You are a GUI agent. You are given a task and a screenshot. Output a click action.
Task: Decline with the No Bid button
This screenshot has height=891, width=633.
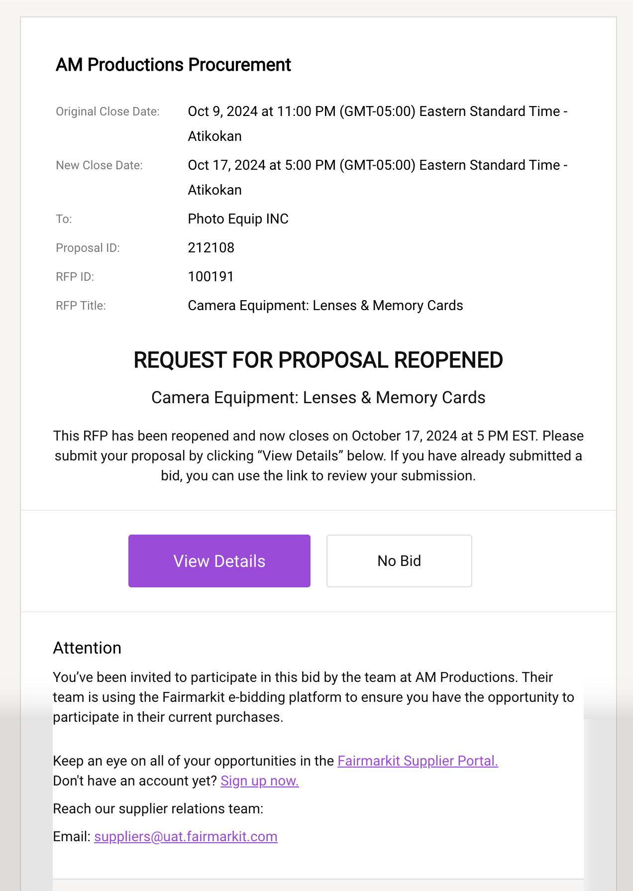tap(399, 561)
